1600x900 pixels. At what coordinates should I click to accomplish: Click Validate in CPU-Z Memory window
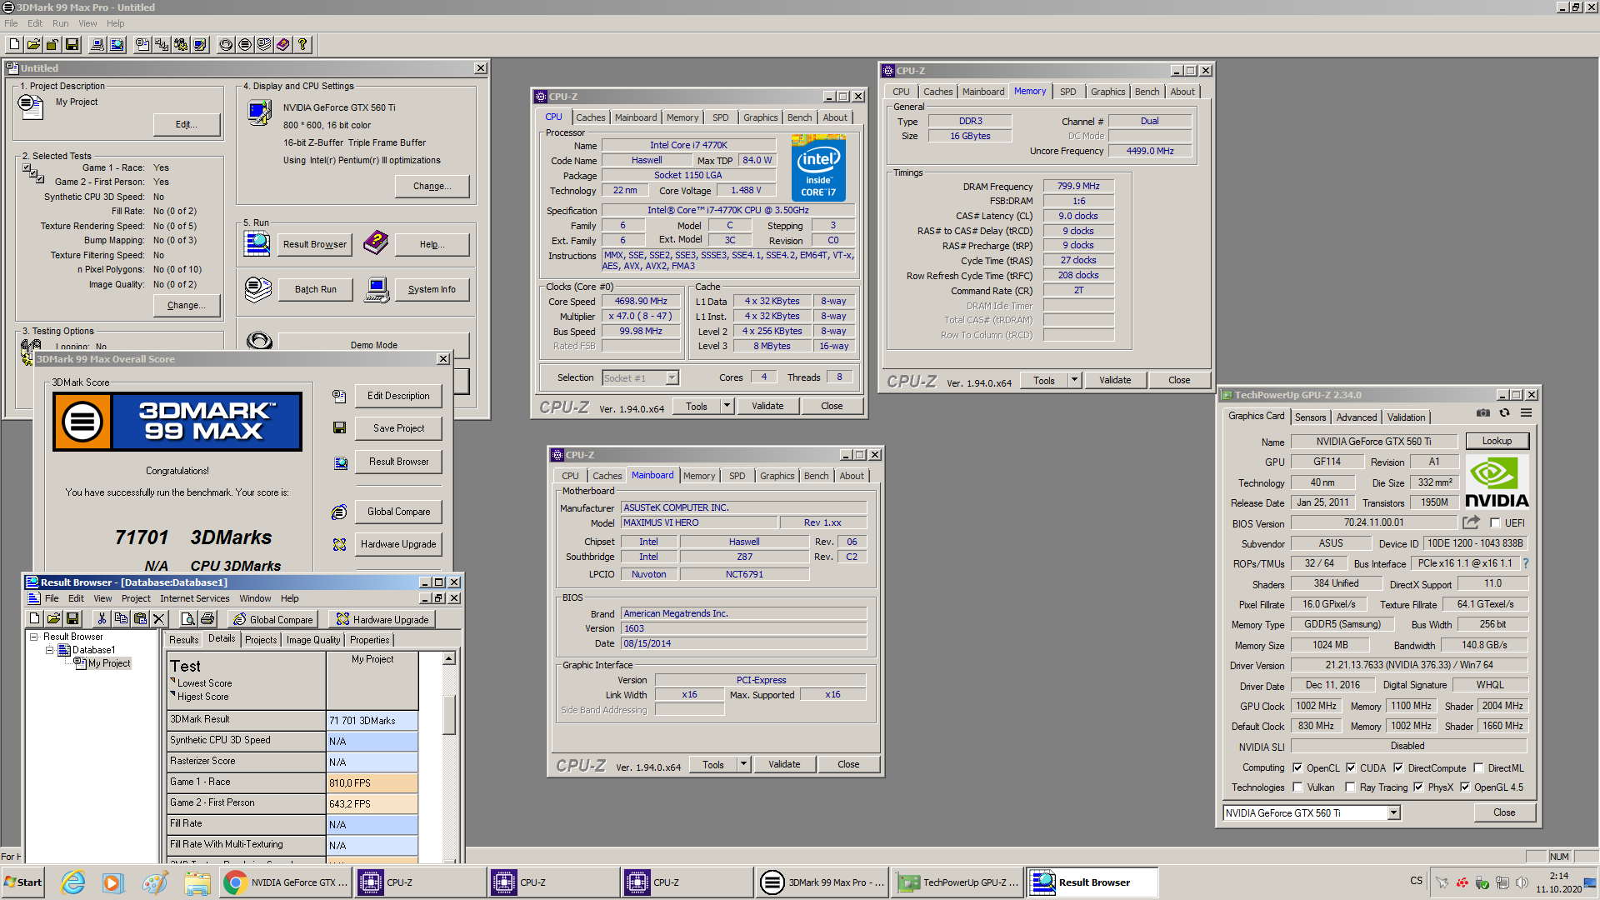(1114, 380)
